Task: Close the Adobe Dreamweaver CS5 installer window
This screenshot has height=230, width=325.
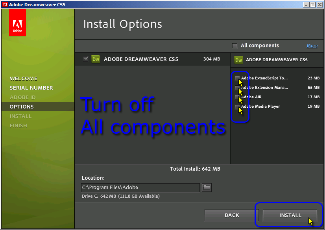Action: click(x=319, y=5)
